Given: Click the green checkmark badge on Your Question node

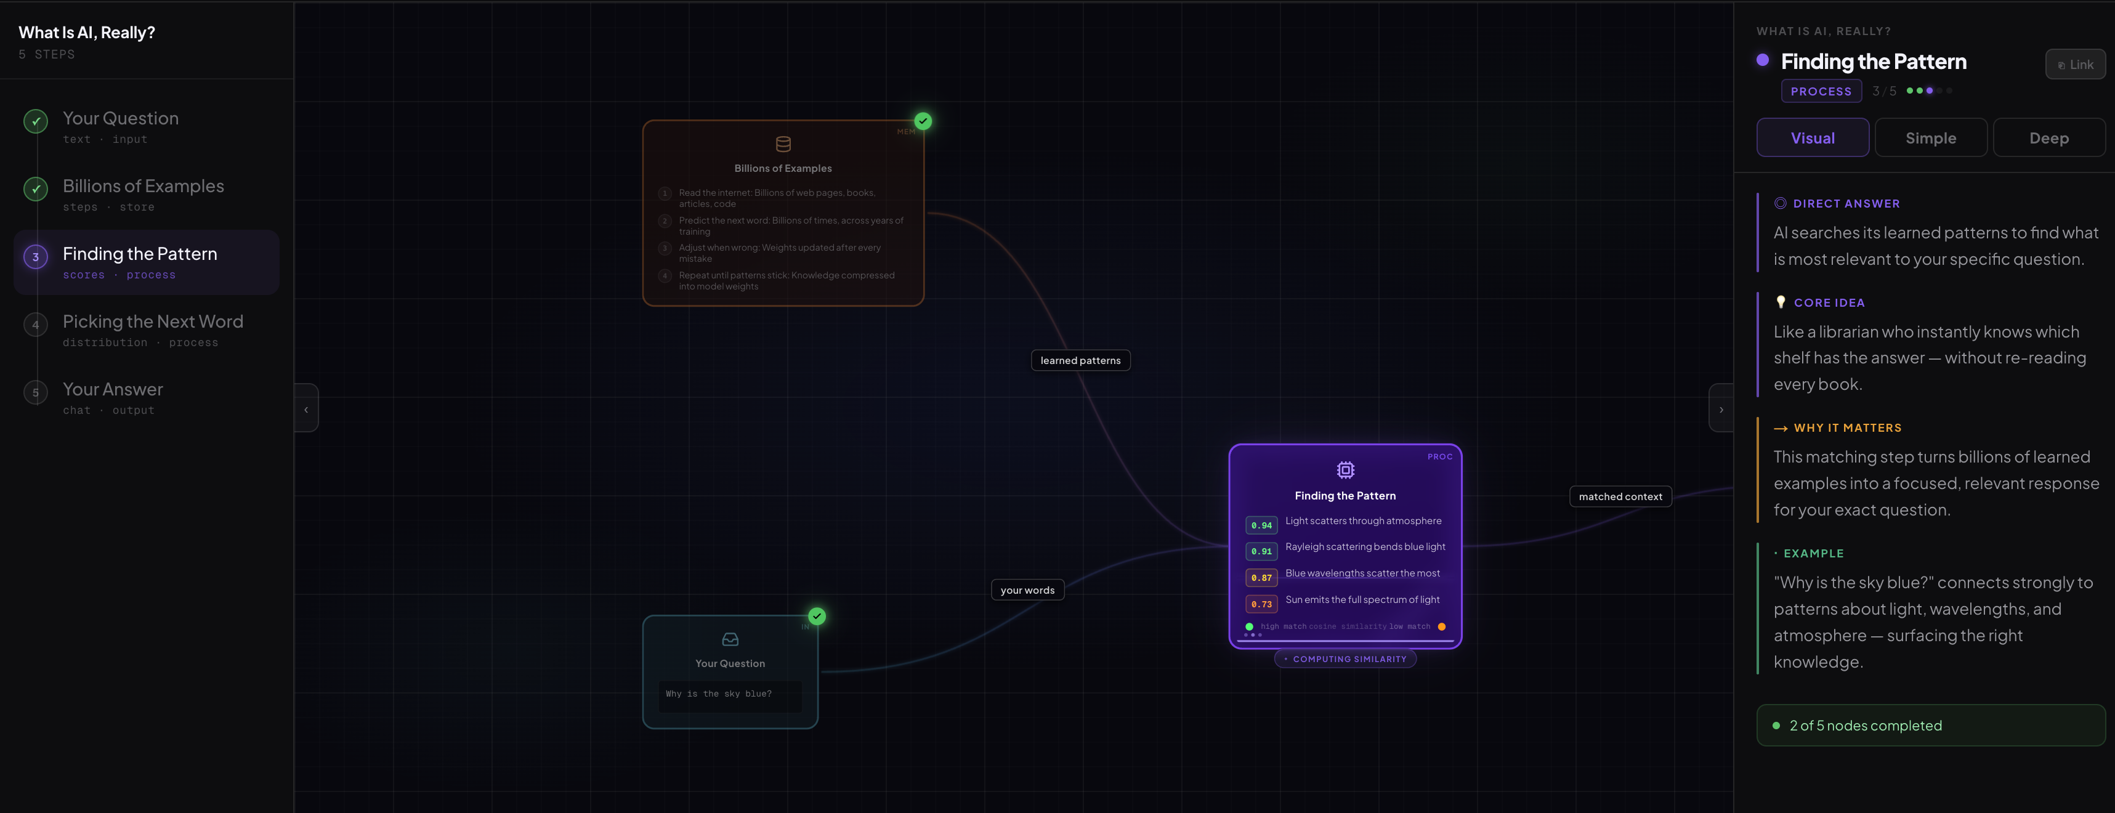Looking at the screenshot, I should 817,616.
